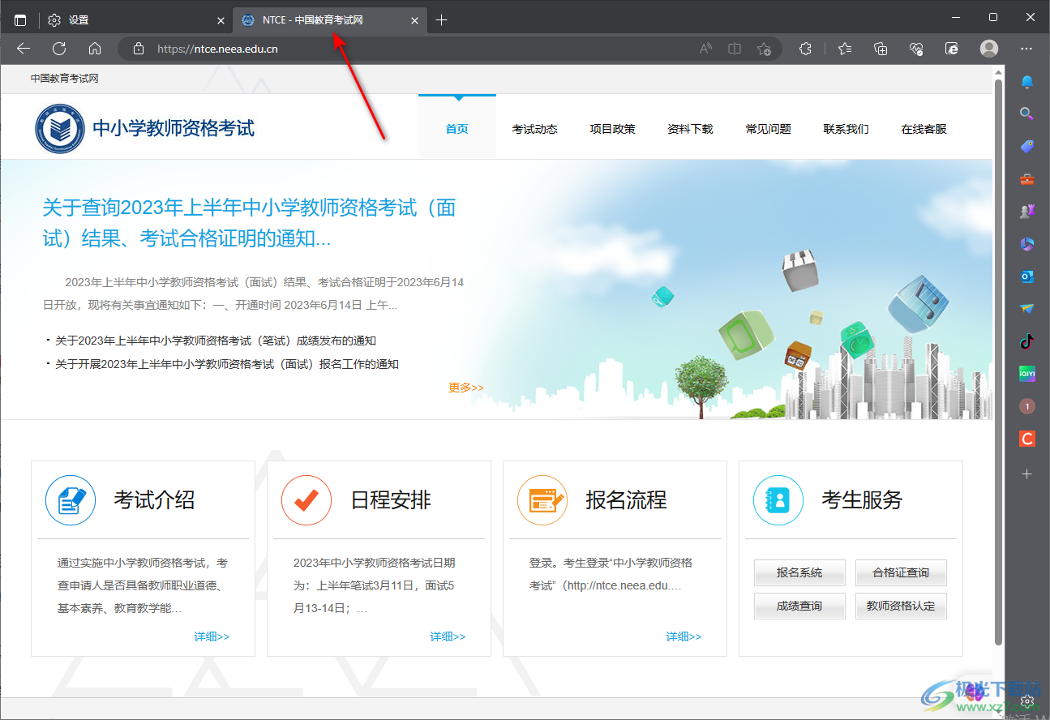Viewport: 1050px width, 720px height.
Task: Open 在线客服 navigation item
Action: click(924, 129)
